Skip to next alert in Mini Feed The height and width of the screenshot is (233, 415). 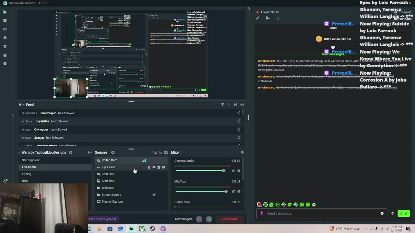pyautogui.click(x=235, y=105)
